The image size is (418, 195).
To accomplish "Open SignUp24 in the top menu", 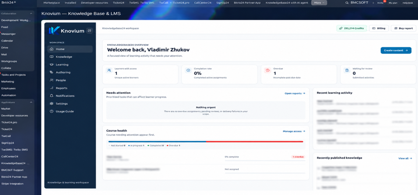I will (x=222, y=3).
